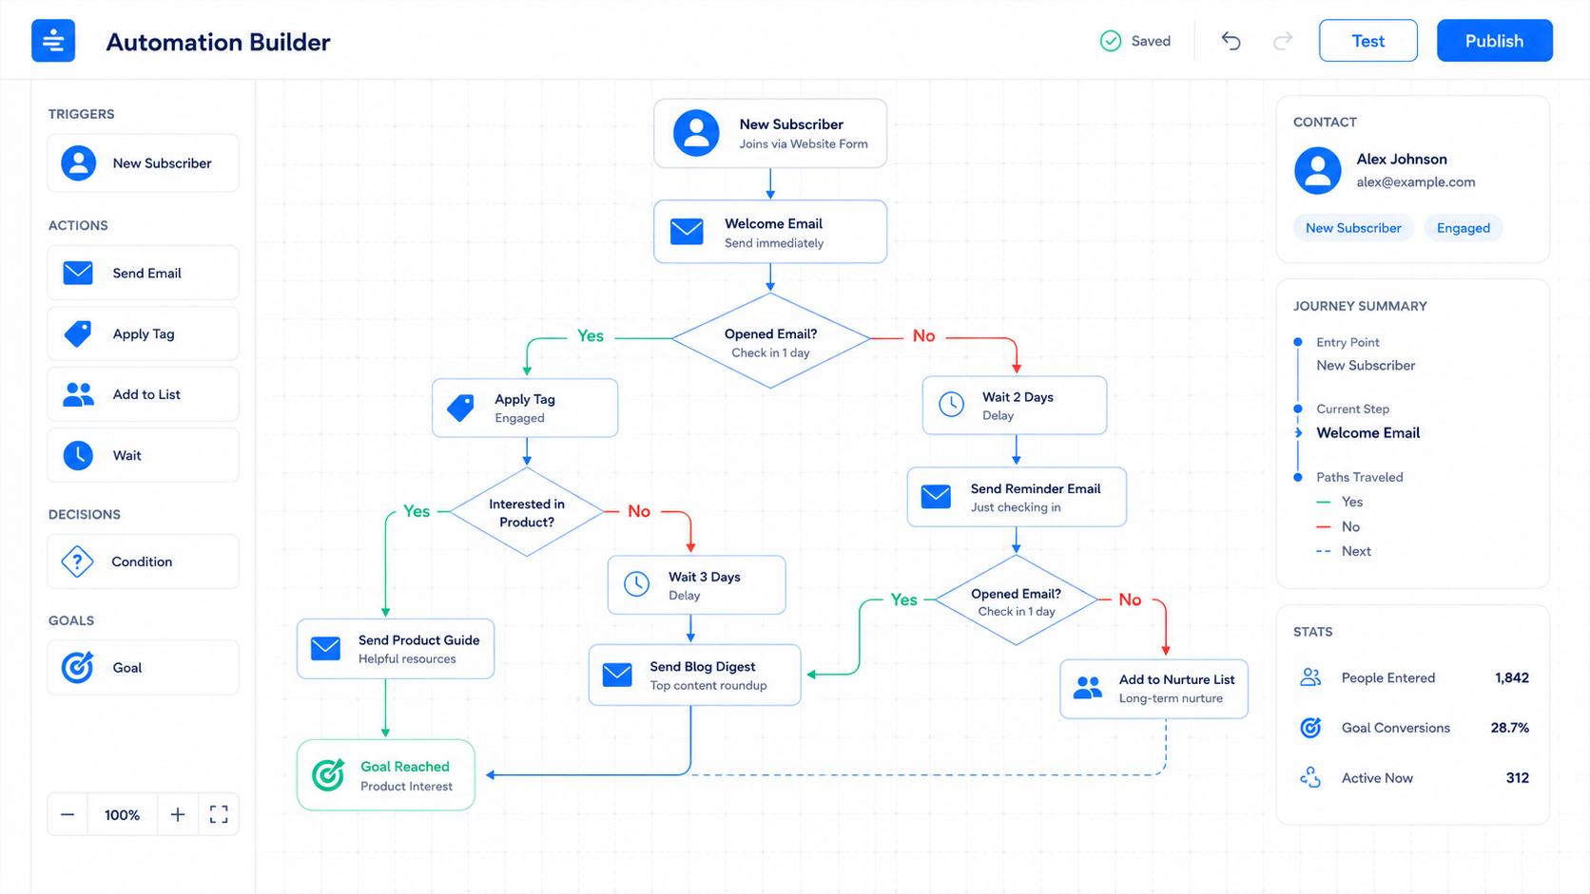Click the No label beside Interested in Product?
Image resolution: width=1590 pixels, height=894 pixels.
point(639,511)
